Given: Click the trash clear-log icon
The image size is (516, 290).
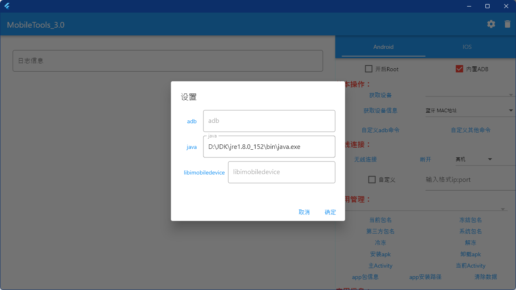Looking at the screenshot, I should [x=507, y=24].
